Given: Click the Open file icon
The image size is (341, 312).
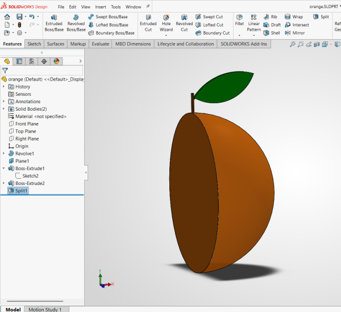Looking at the screenshot, I should 7,33.
